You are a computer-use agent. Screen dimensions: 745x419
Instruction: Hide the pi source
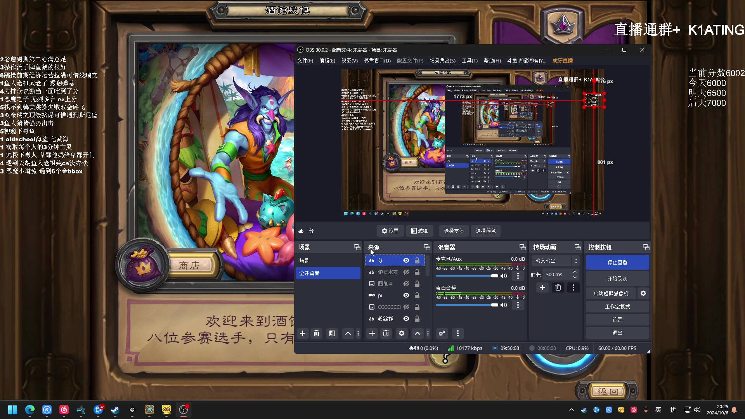pyautogui.click(x=406, y=295)
